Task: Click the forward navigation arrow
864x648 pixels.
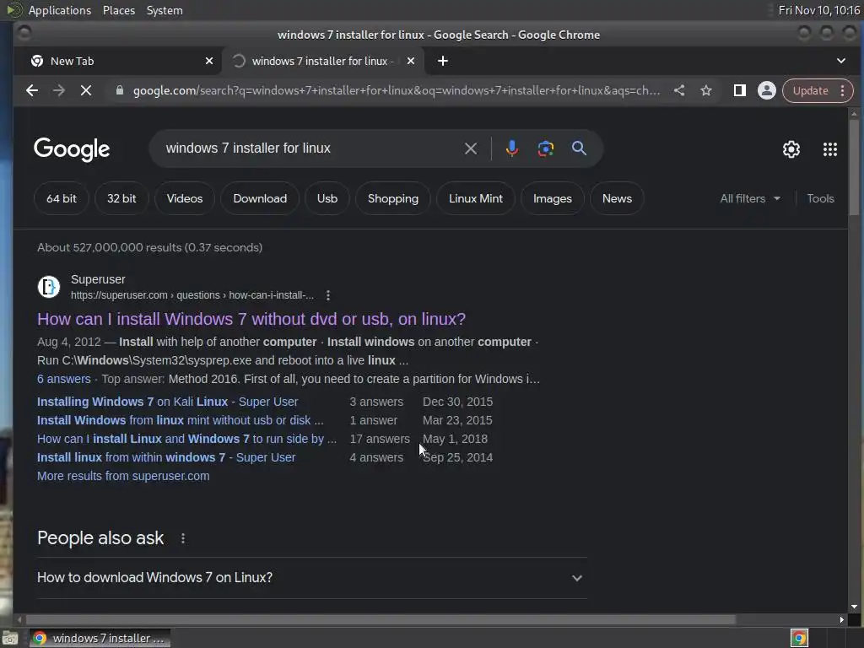Action: coord(59,90)
